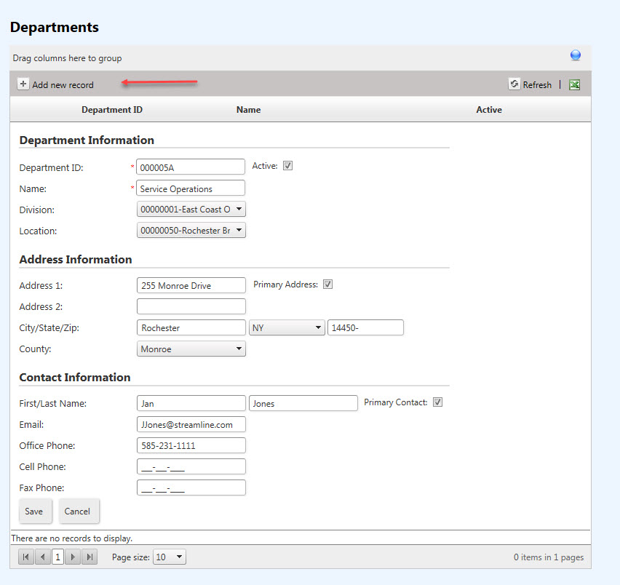The height and width of the screenshot is (585, 620).
Task: Click the Add new record label
Action: (x=63, y=85)
